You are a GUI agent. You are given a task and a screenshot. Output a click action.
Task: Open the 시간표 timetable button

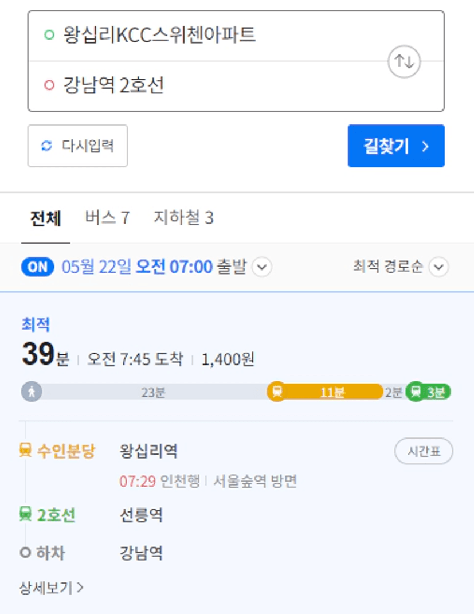point(424,451)
